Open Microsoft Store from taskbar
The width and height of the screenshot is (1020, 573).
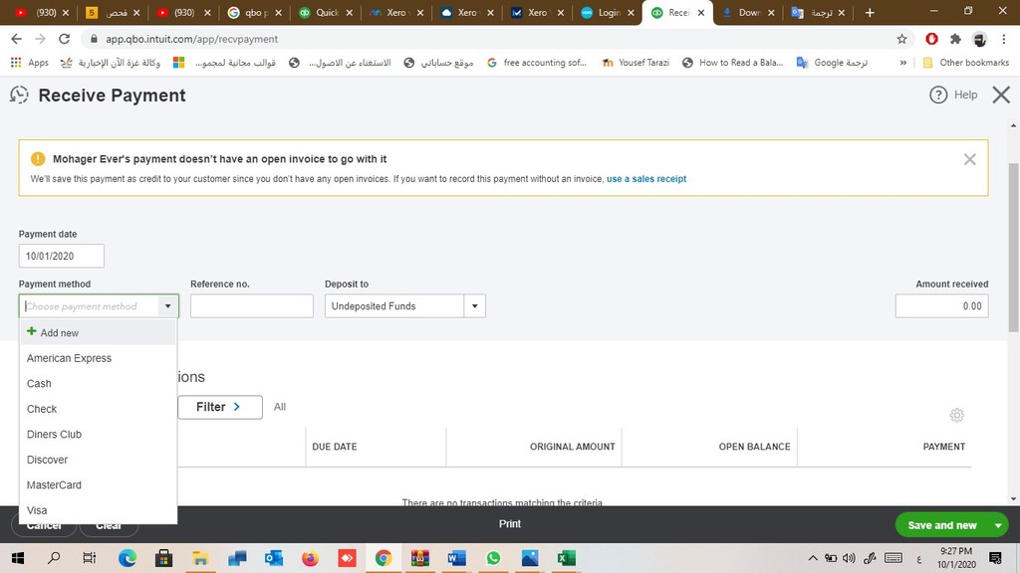pyautogui.click(x=164, y=558)
